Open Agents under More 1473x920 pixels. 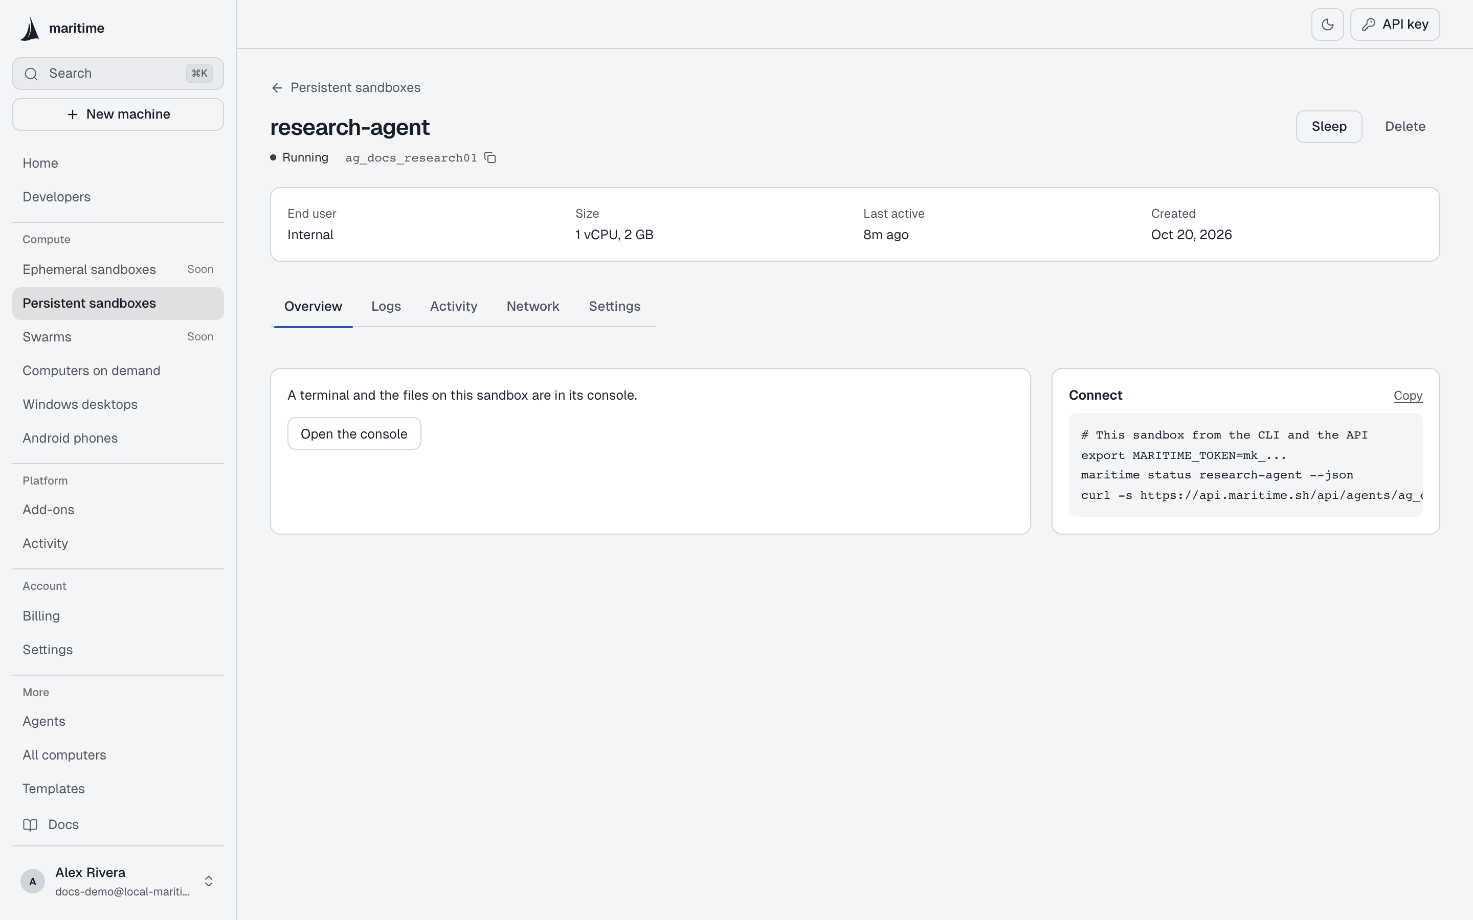coord(118,721)
